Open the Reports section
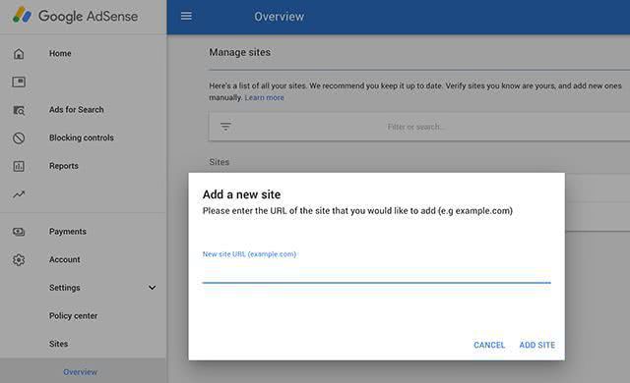 click(64, 166)
